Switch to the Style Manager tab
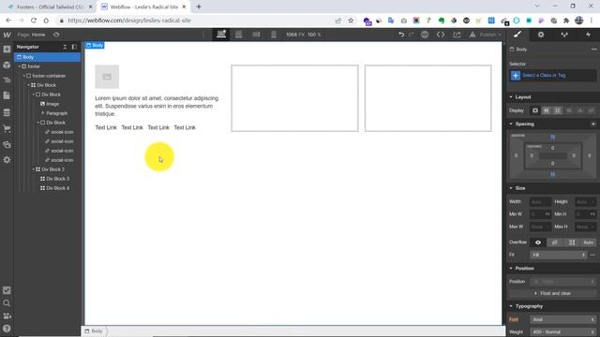Viewport: 600px width, 337px height. coord(564,35)
